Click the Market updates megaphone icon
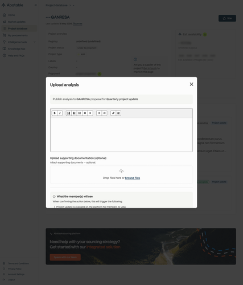Image resolution: width=243 pixels, height=285 pixels. click(x=5, y=22)
